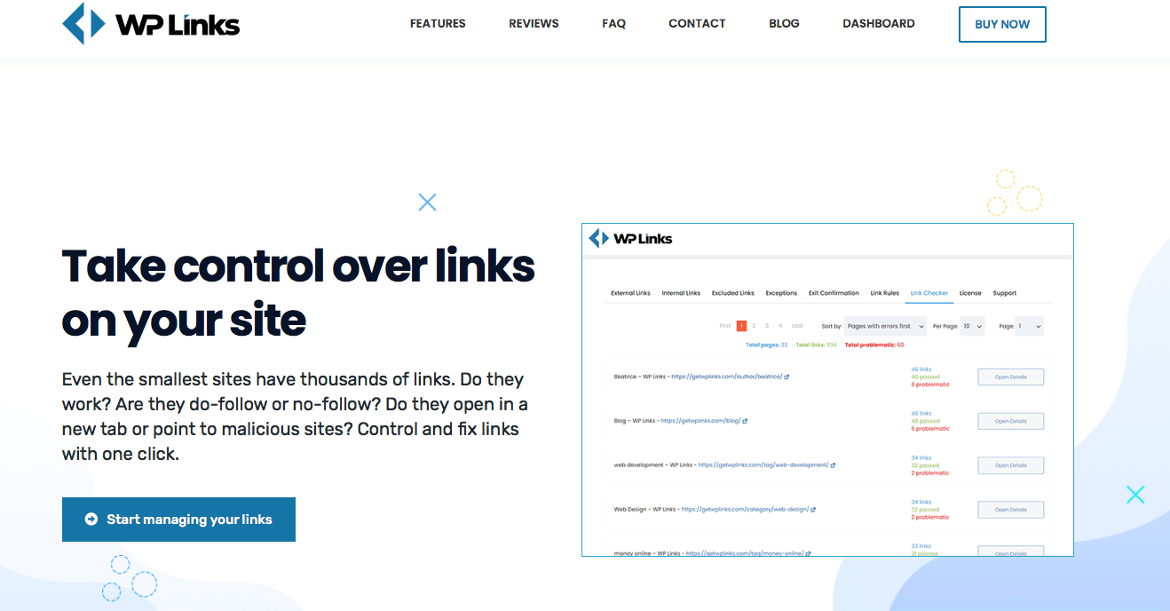
Task: Open the Excluded Links tab
Action: pos(733,293)
